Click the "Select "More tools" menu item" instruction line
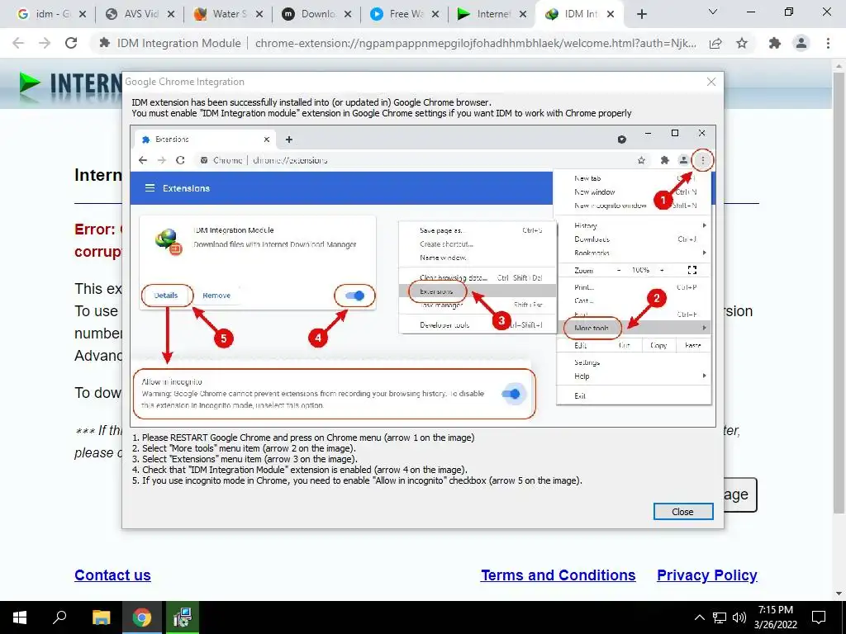This screenshot has width=846, height=634. click(244, 448)
